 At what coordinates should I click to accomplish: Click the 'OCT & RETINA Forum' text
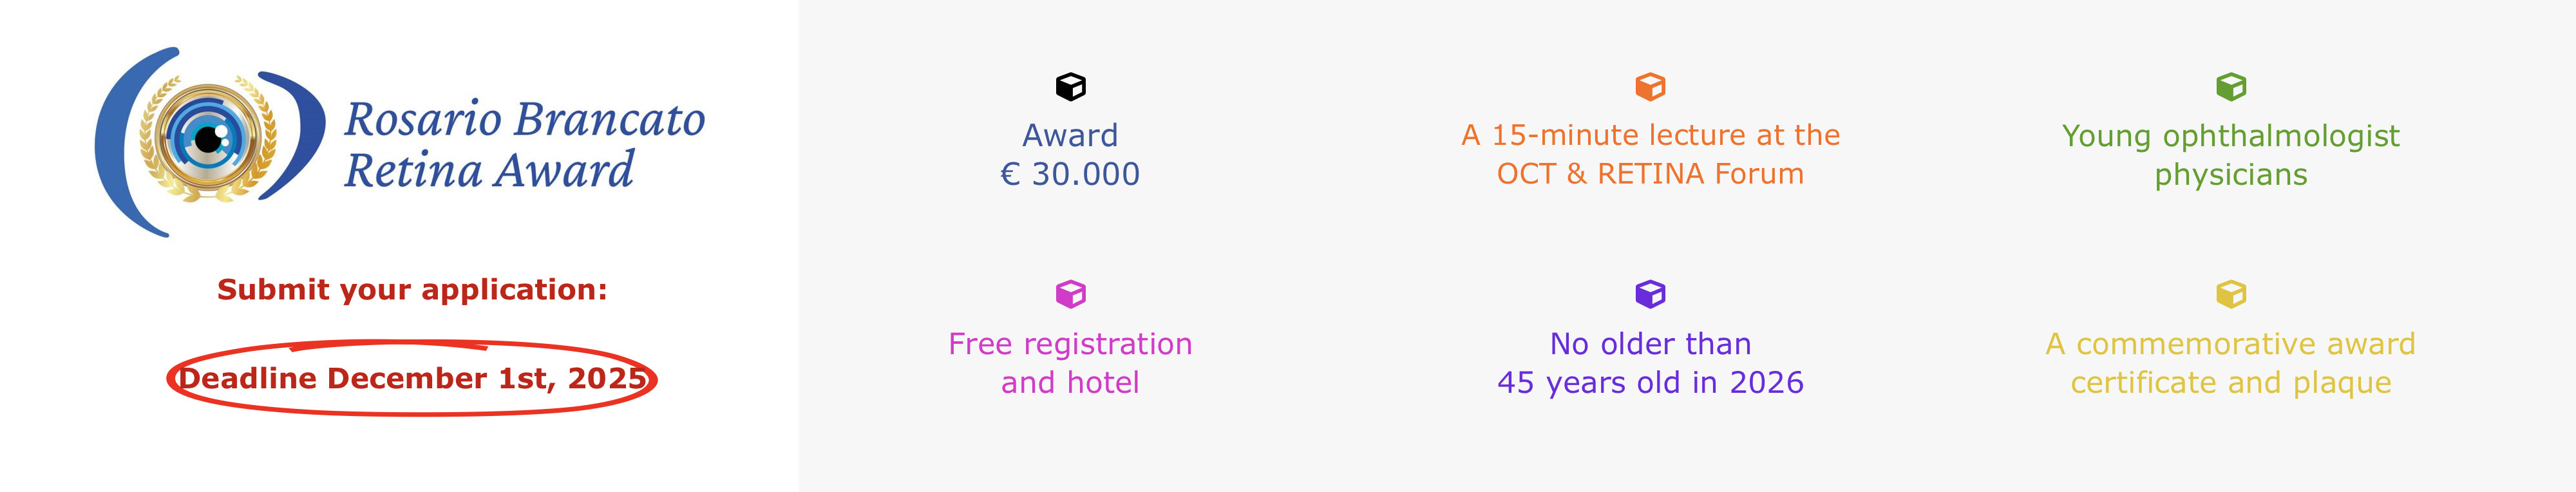point(1650,174)
